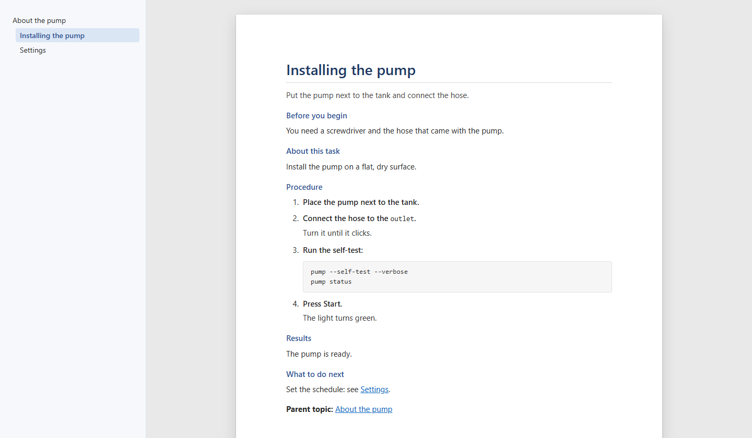Click the 'About this task' section heading

[313, 151]
